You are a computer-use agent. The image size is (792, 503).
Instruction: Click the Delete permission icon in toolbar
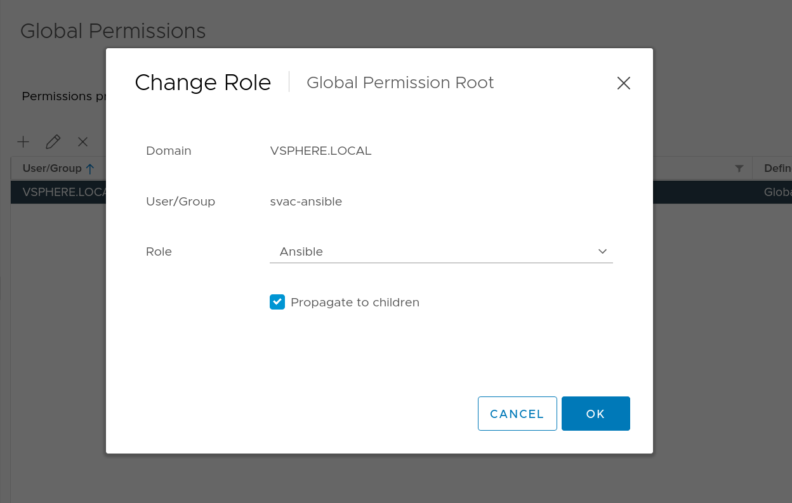click(82, 141)
